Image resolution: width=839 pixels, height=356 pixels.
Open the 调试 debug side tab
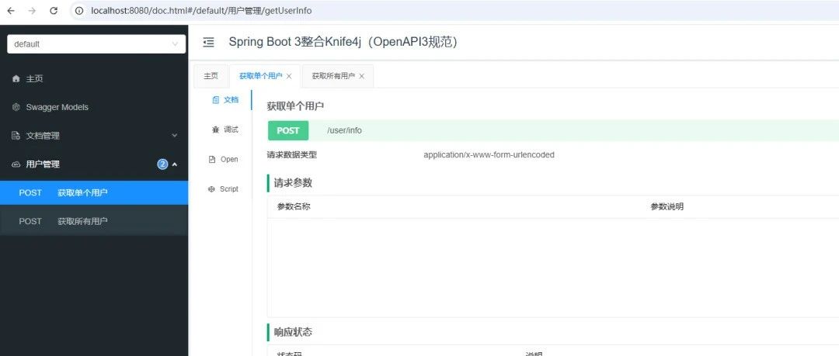tap(225, 130)
